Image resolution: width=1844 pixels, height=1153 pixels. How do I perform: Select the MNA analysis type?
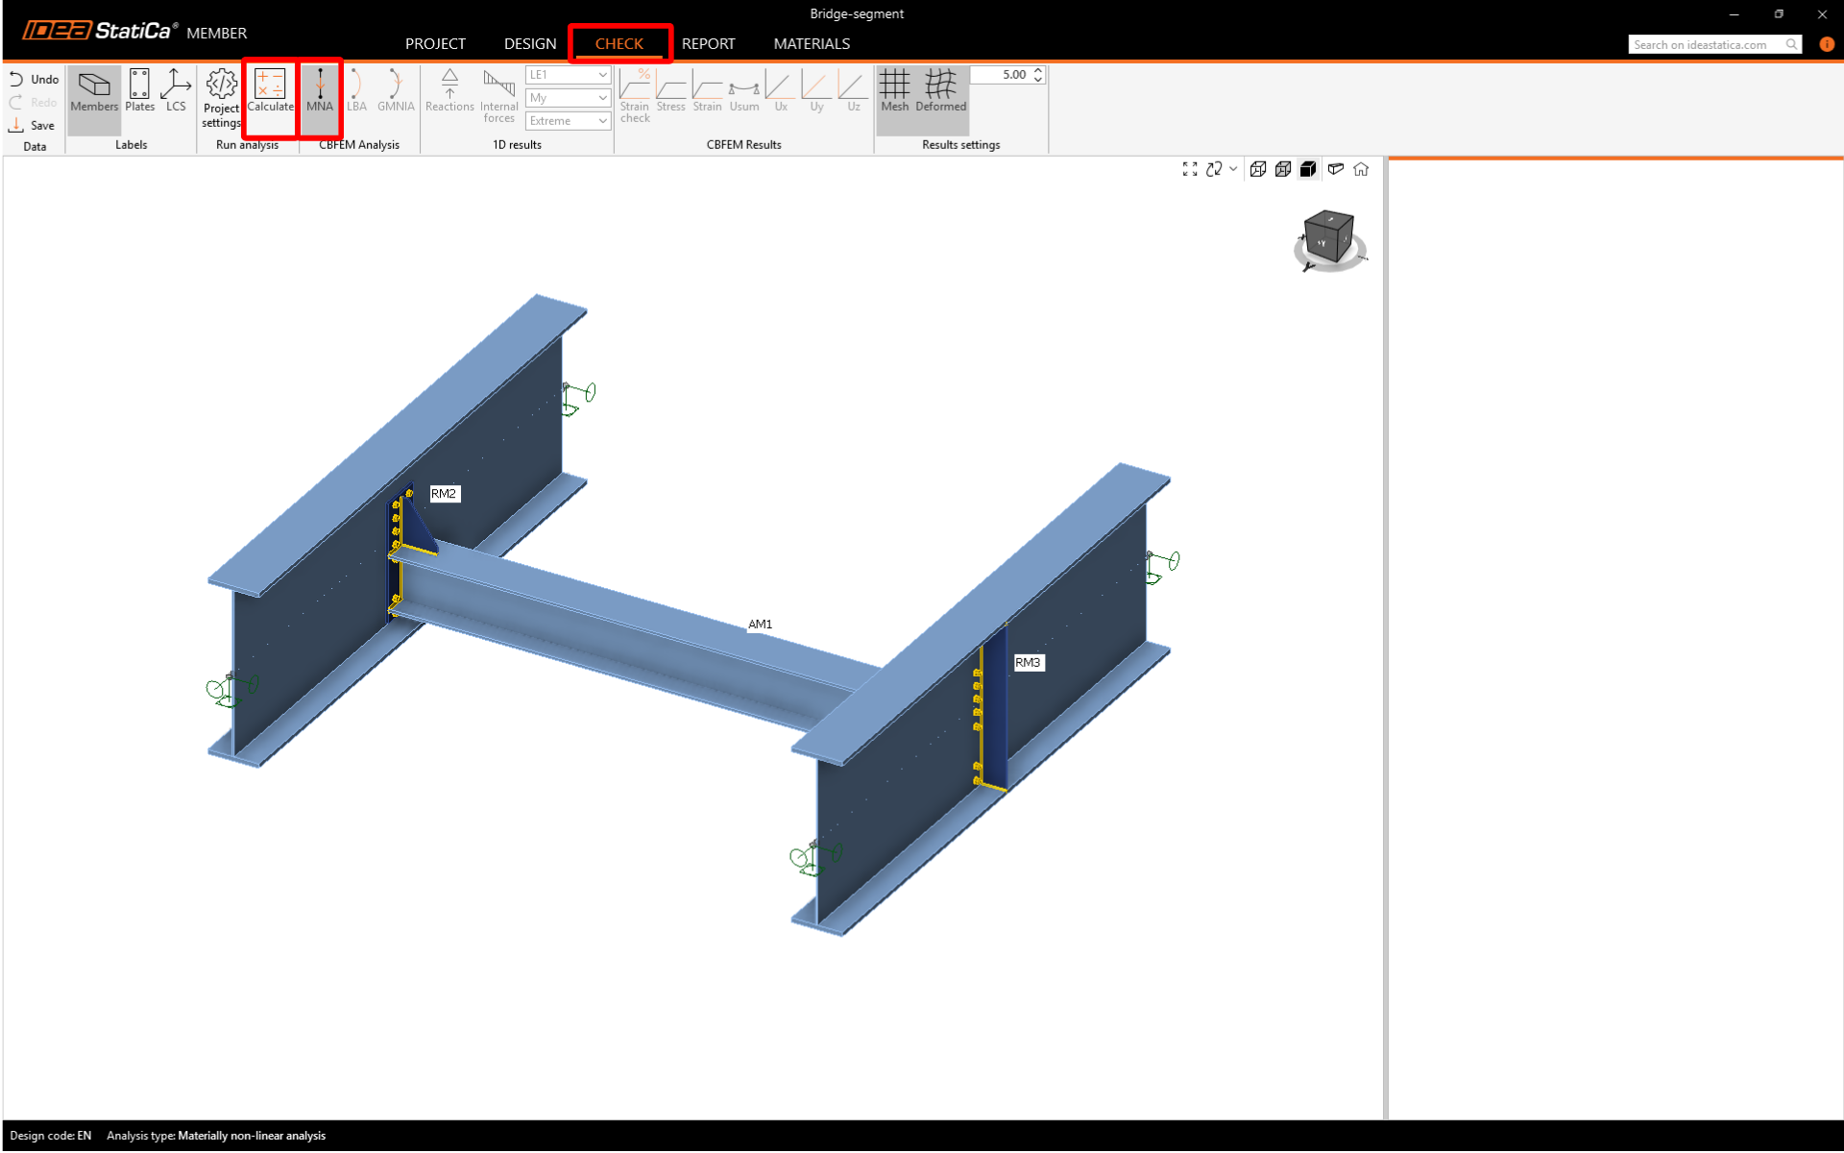click(x=320, y=91)
